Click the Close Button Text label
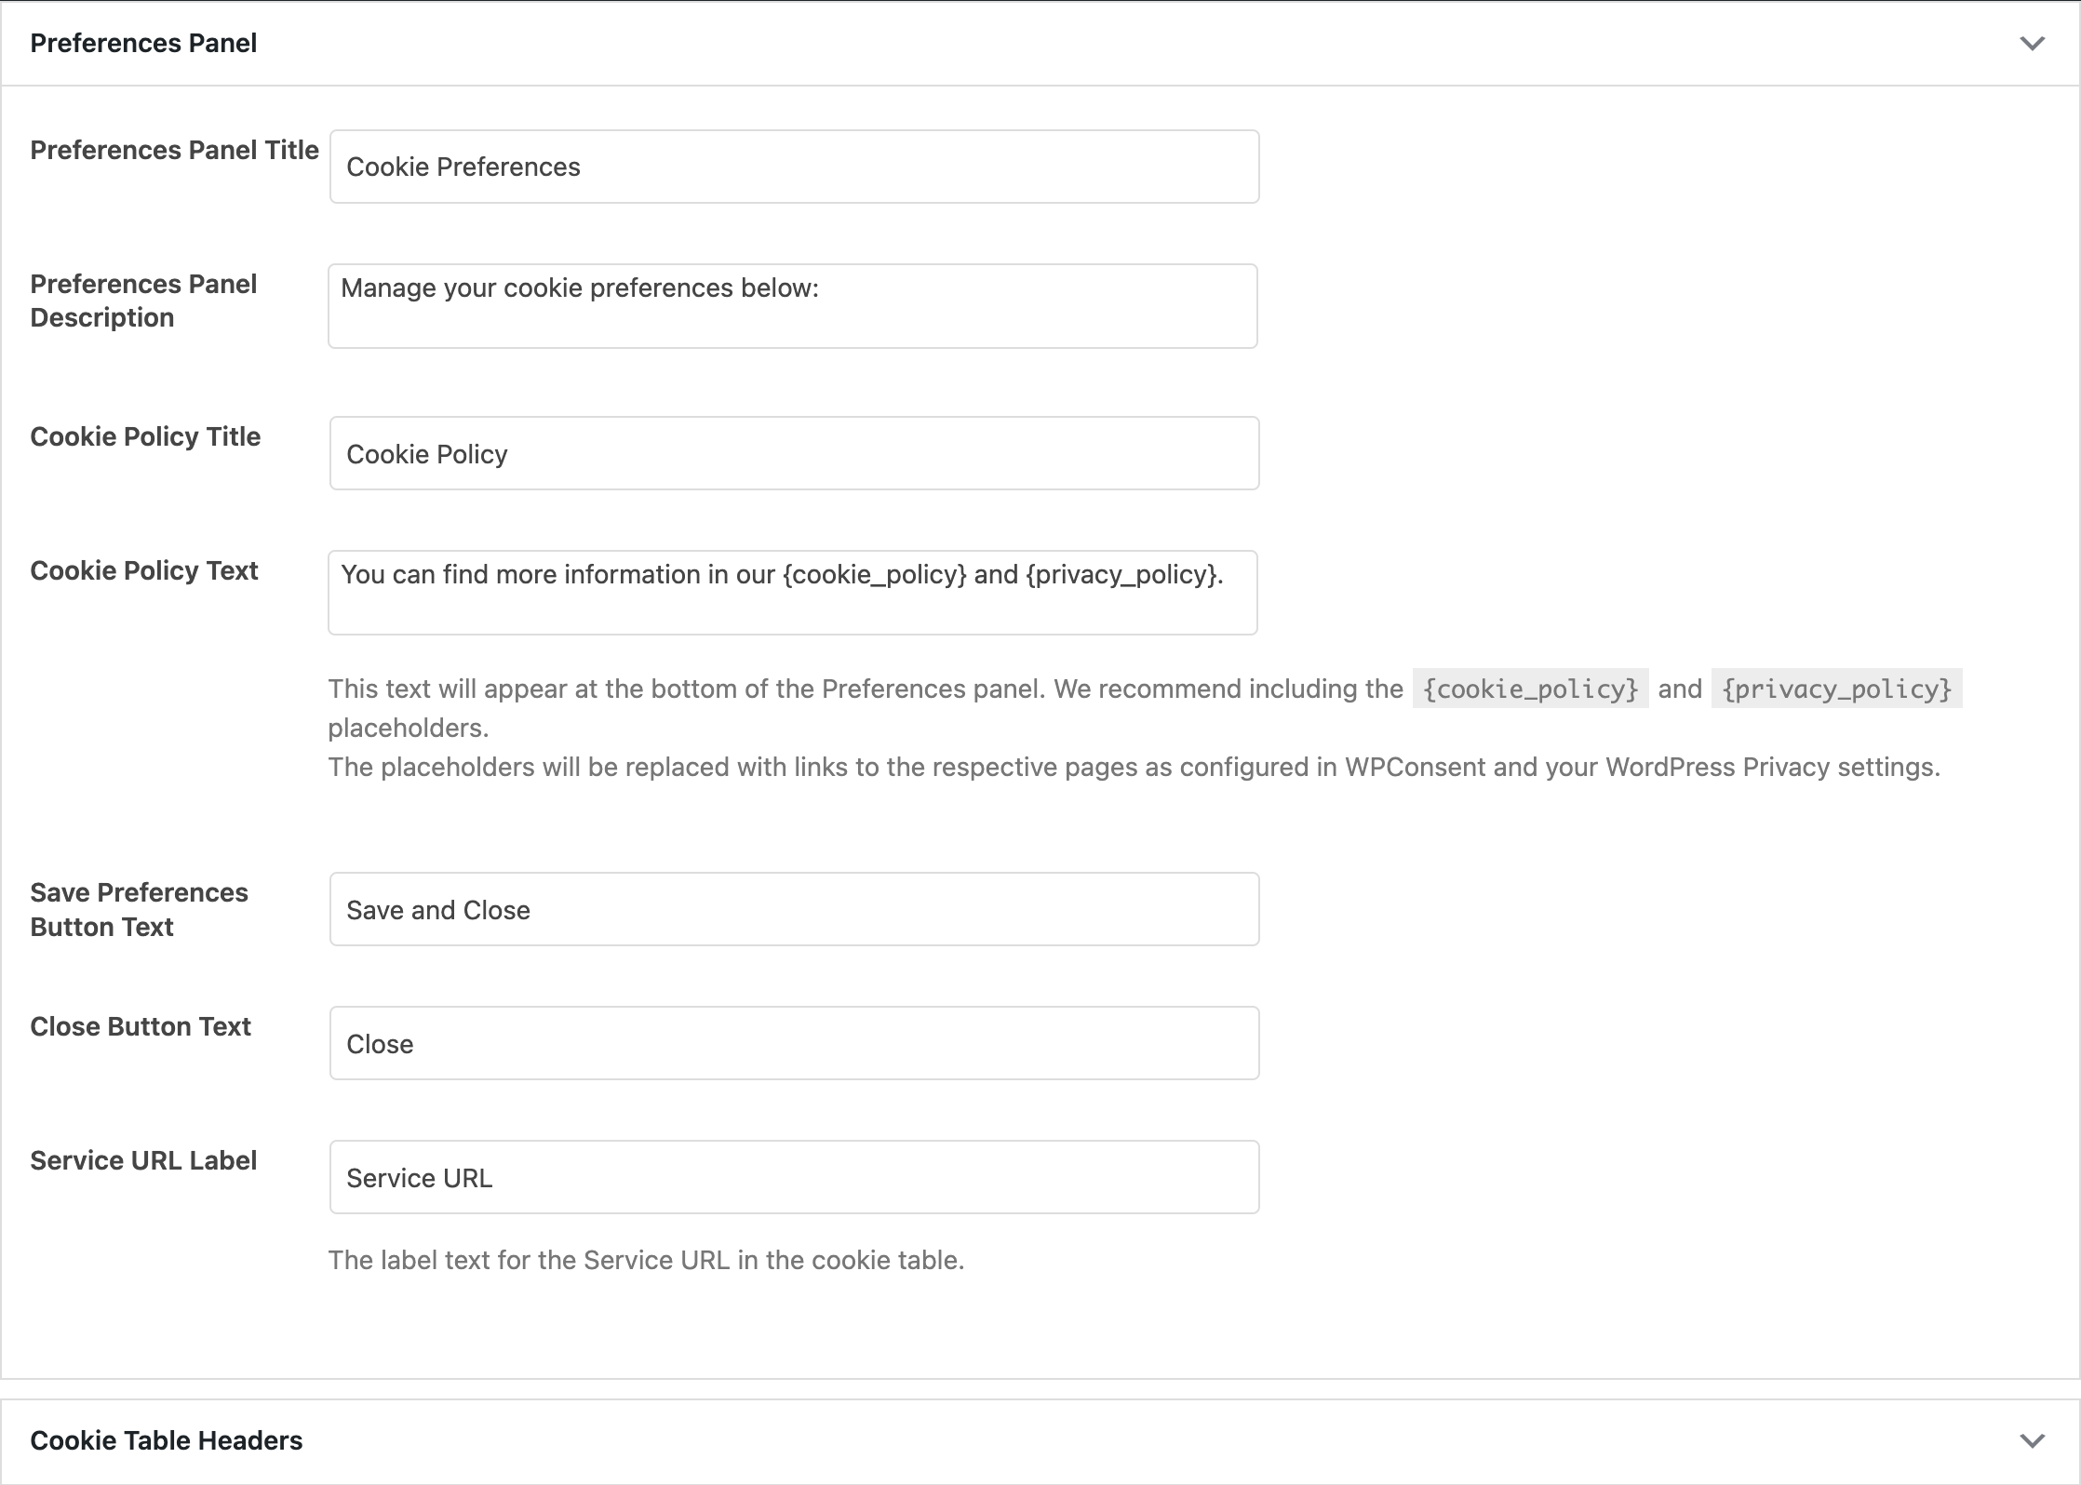Viewport: 2081px width, 1485px height. coord(141,1026)
